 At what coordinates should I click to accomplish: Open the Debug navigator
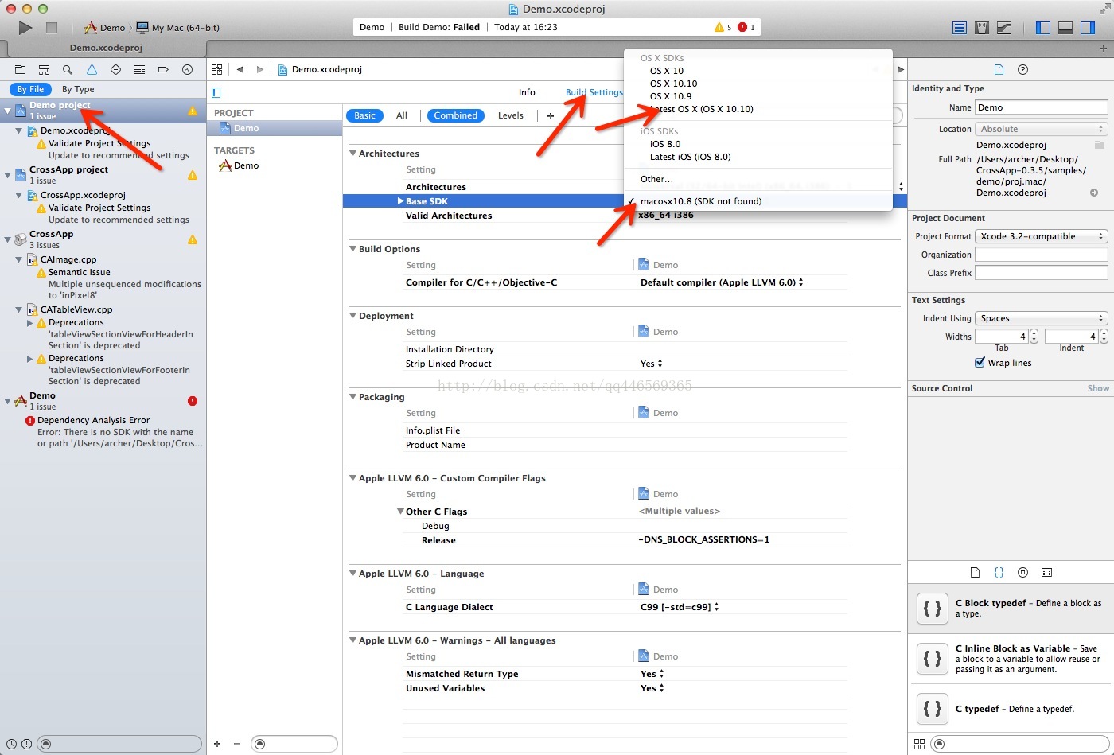139,70
